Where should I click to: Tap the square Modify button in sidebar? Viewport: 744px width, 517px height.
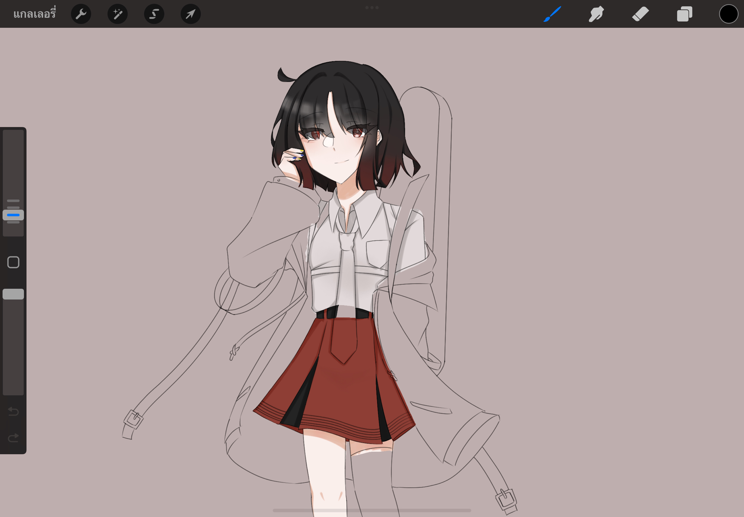coord(13,262)
